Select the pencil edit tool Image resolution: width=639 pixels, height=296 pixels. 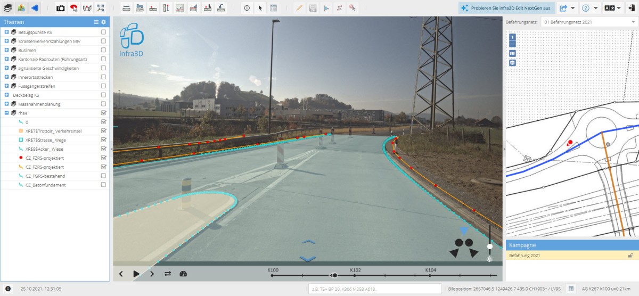point(299,8)
